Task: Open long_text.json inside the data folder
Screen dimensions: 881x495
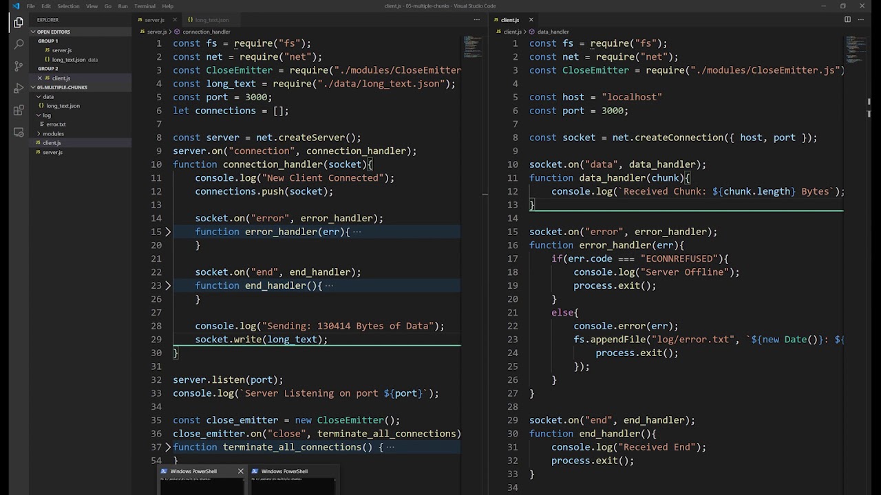Action: (x=63, y=106)
